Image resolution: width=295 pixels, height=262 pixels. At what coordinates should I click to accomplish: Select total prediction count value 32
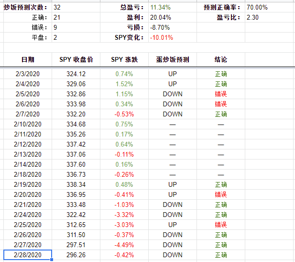[x=76, y=7]
